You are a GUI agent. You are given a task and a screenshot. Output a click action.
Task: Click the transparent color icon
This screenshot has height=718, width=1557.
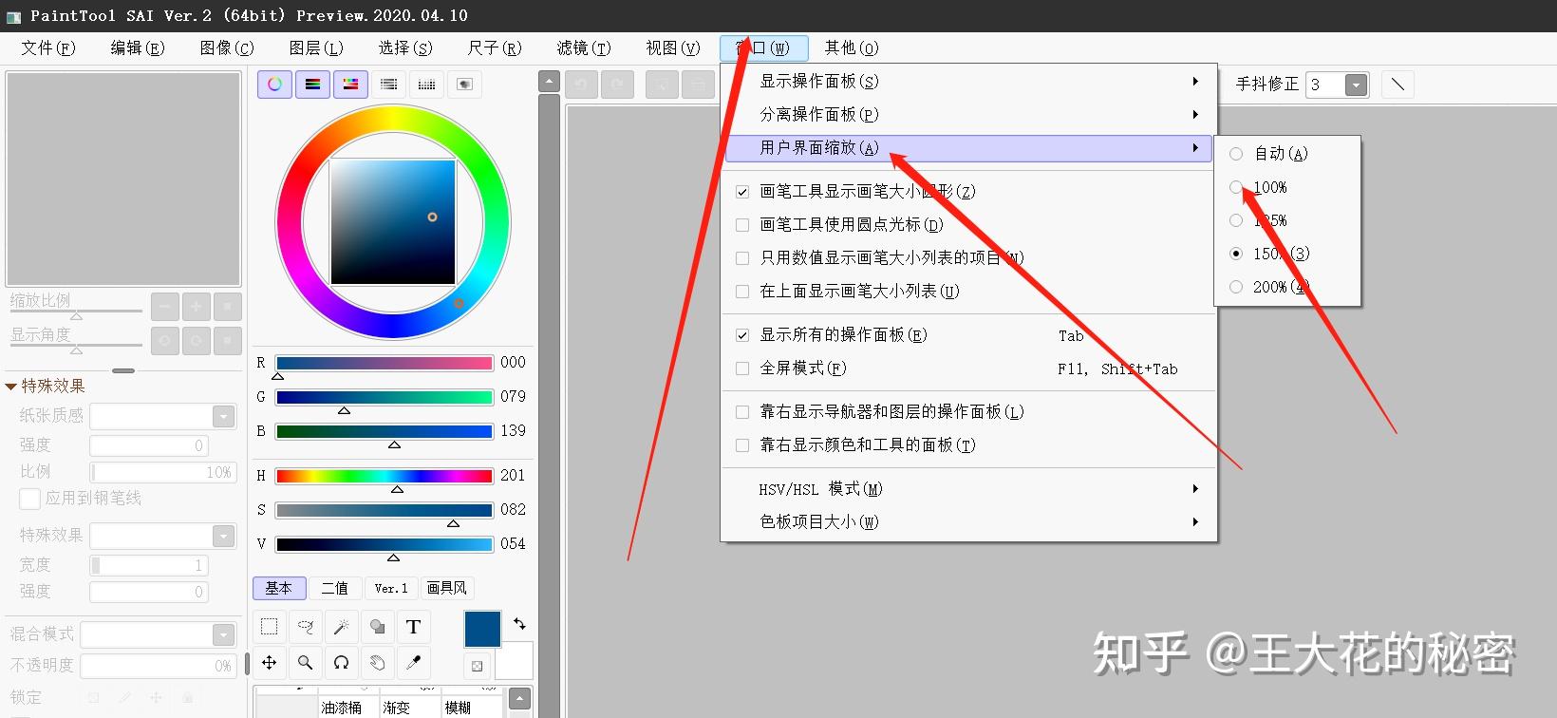[x=478, y=666]
